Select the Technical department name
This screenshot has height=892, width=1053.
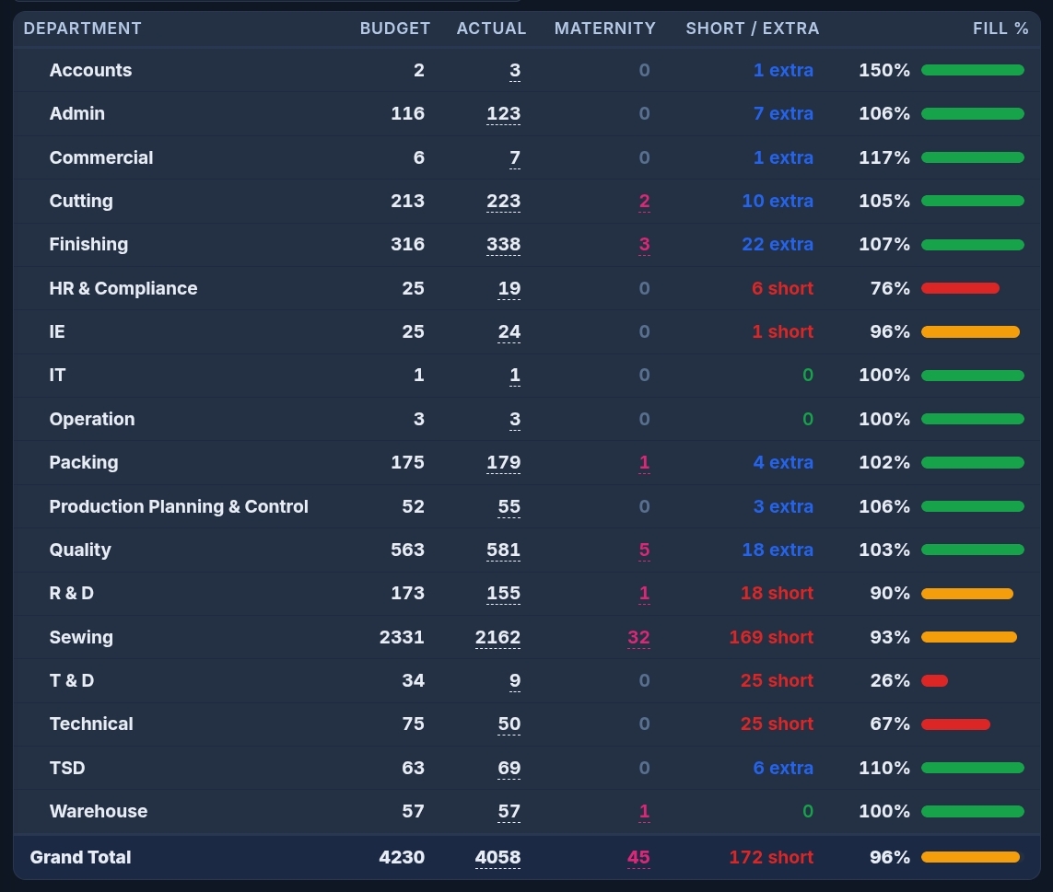pyautogui.click(x=91, y=724)
